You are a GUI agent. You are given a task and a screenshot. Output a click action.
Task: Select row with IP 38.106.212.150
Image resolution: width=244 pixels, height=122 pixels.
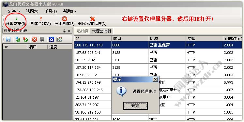[158, 112]
